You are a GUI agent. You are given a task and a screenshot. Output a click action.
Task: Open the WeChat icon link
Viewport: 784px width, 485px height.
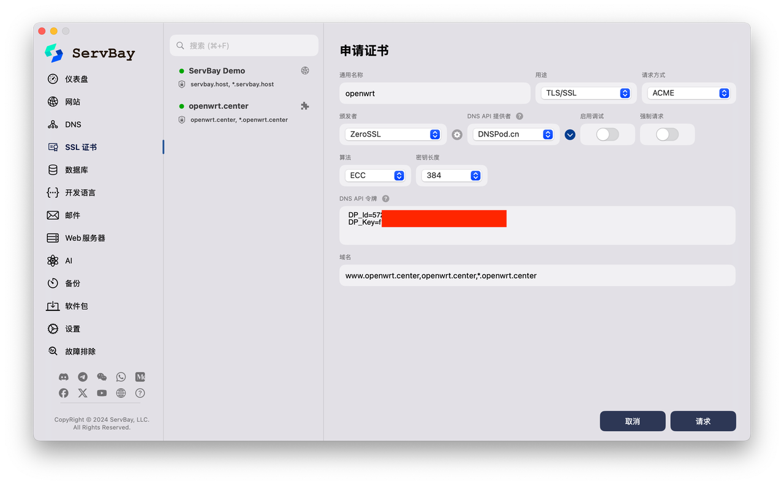[x=102, y=377]
